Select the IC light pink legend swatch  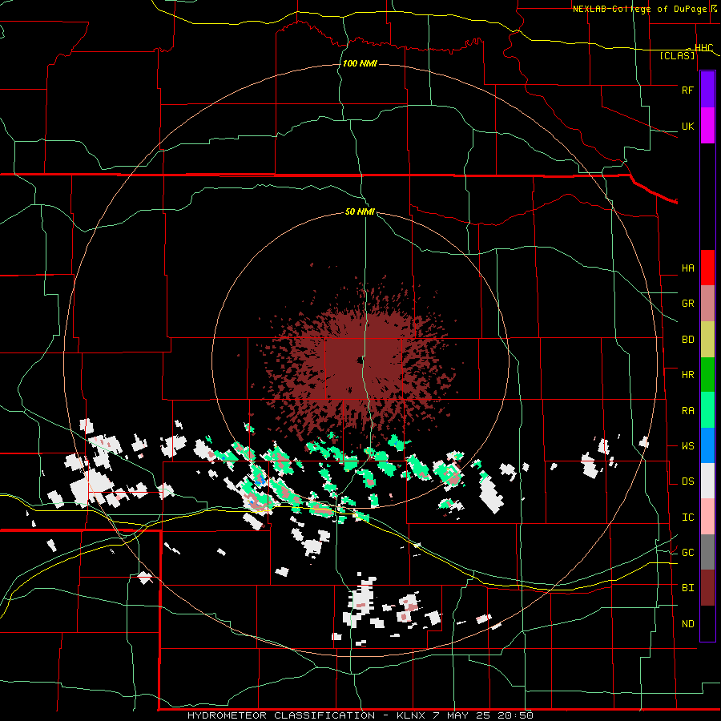(x=707, y=517)
